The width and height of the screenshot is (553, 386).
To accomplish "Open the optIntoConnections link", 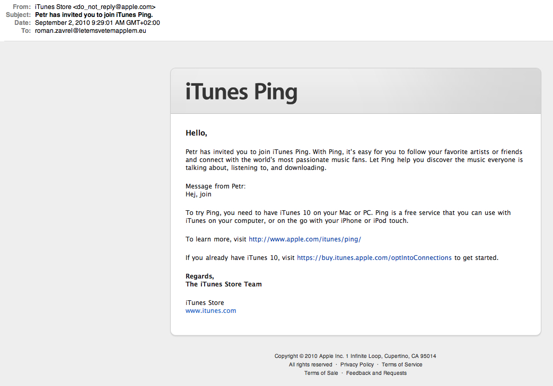I will click(374, 258).
